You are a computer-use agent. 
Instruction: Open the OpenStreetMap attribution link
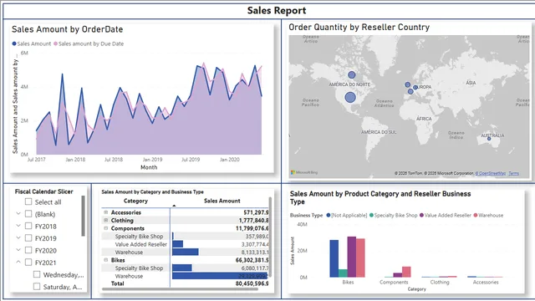(x=491, y=173)
